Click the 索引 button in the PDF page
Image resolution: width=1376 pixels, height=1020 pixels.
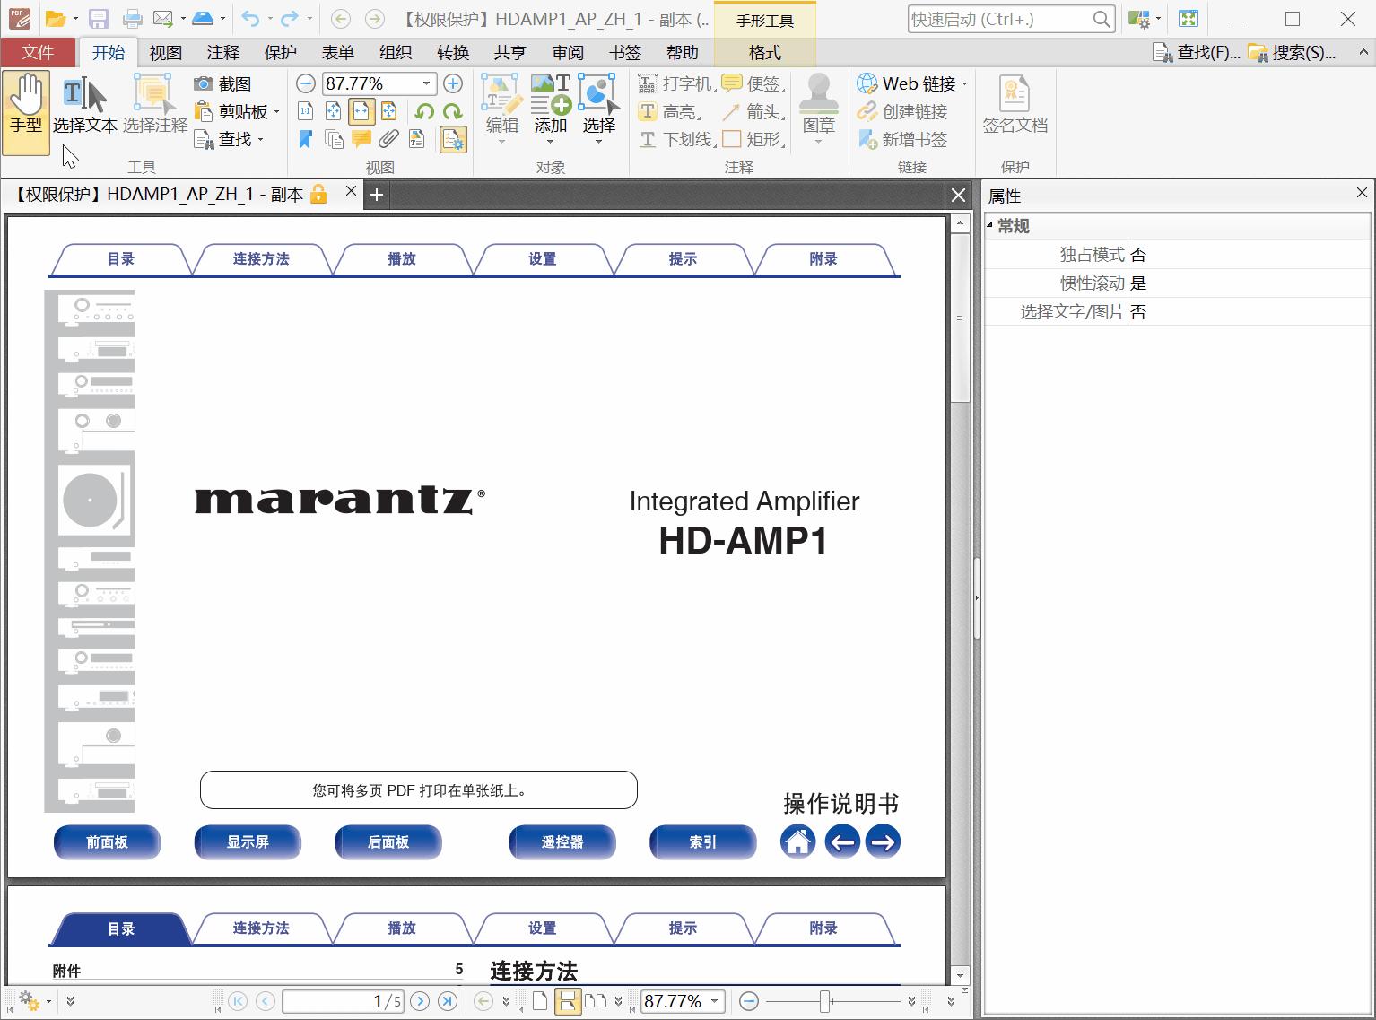703,841
